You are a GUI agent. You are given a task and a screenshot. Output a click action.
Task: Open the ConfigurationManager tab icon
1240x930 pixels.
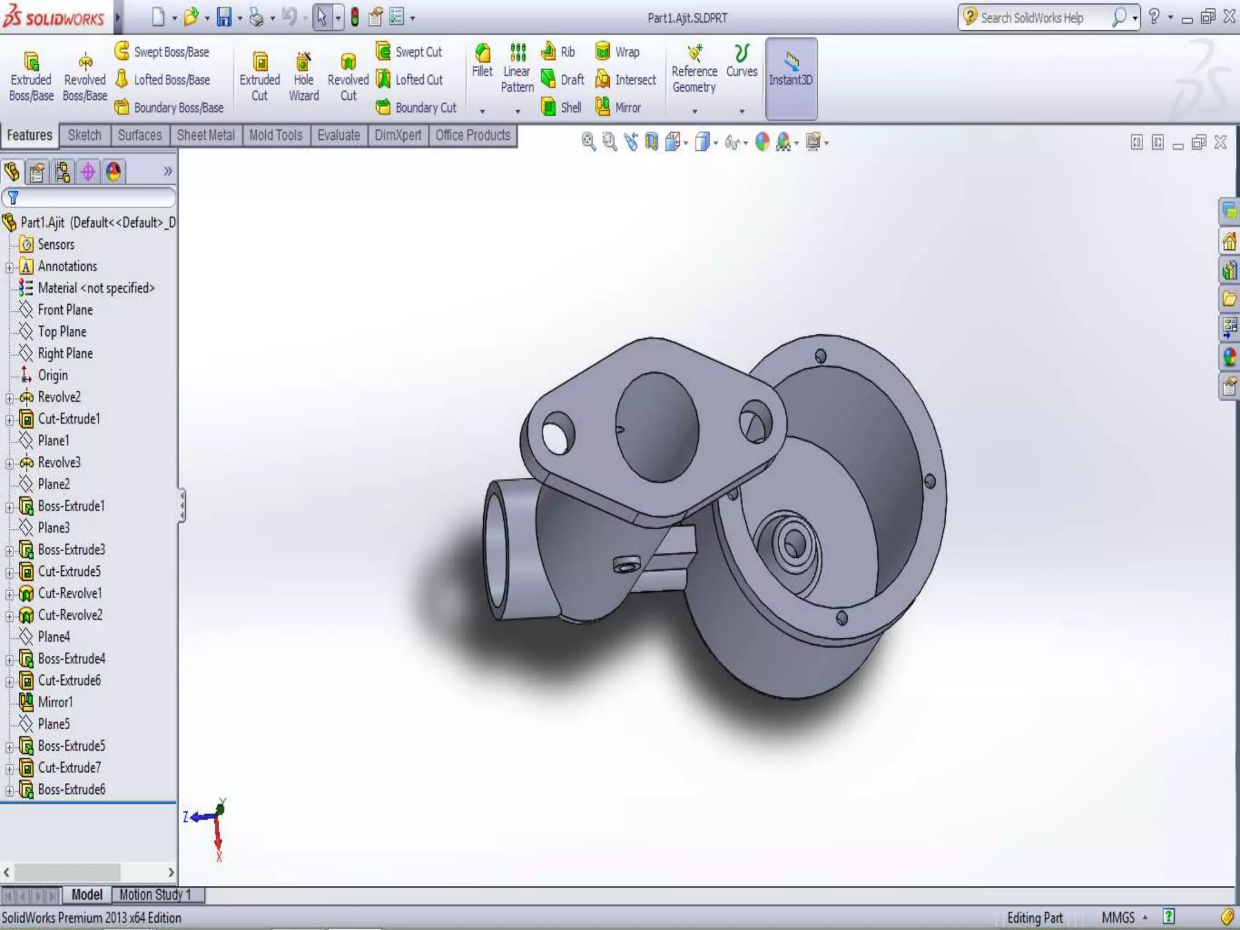[x=62, y=172]
